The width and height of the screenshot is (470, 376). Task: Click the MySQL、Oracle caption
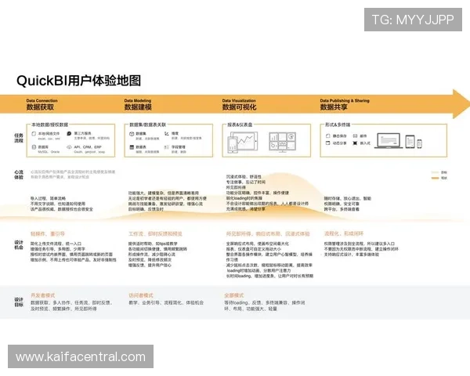coord(49,152)
